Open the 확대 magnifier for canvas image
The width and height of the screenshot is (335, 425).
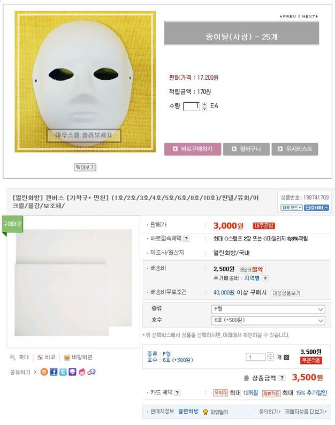(19, 357)
